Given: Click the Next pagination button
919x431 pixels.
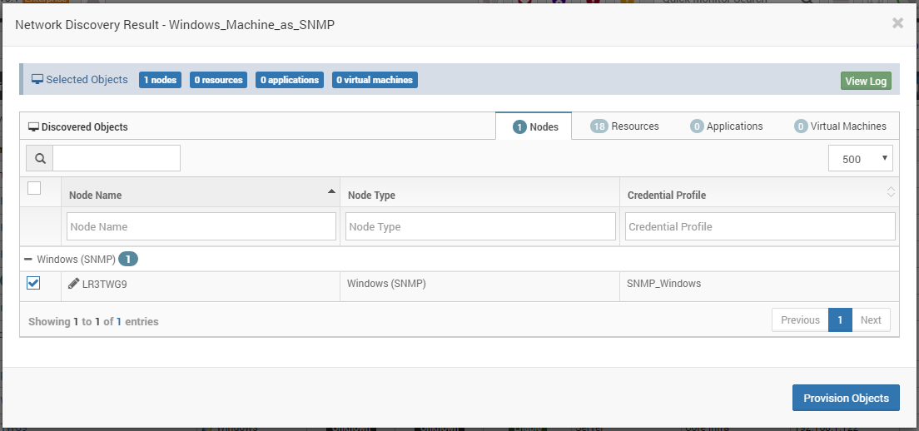Looking at the screenshot, I should coord(871,320).
